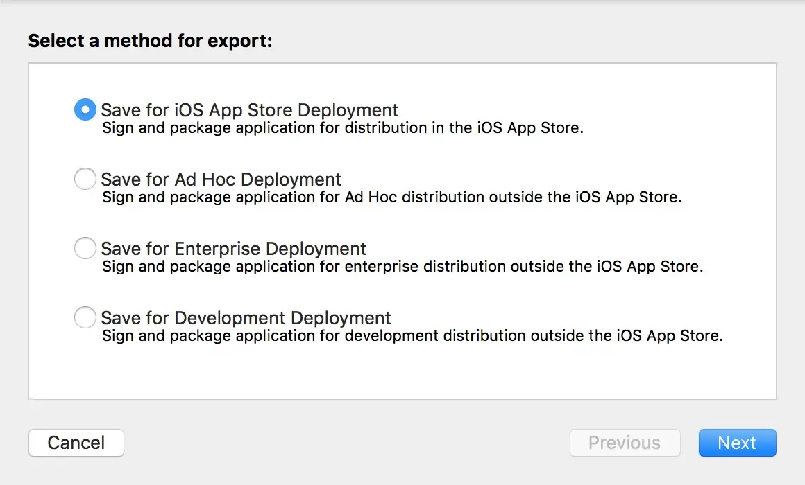Pick the Development Deployment radio button
This screenshot has height=485, width=805.
click(x=85, y=317)
